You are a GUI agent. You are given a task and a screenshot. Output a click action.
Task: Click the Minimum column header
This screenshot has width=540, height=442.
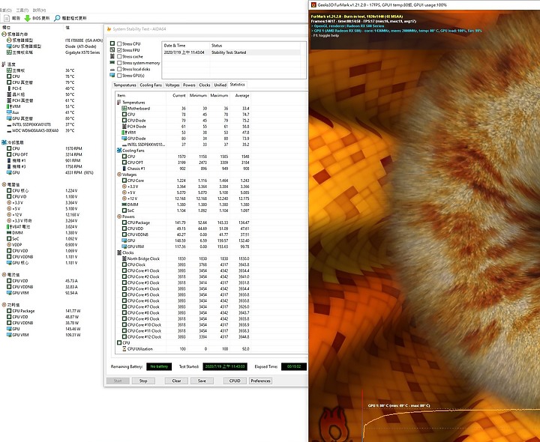click(198, 95)
